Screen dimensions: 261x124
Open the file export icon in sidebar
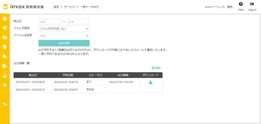pyautogui.click(x=5, y=66)
